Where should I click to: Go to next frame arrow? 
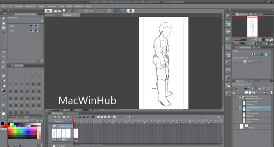click(x=84, y=117)
